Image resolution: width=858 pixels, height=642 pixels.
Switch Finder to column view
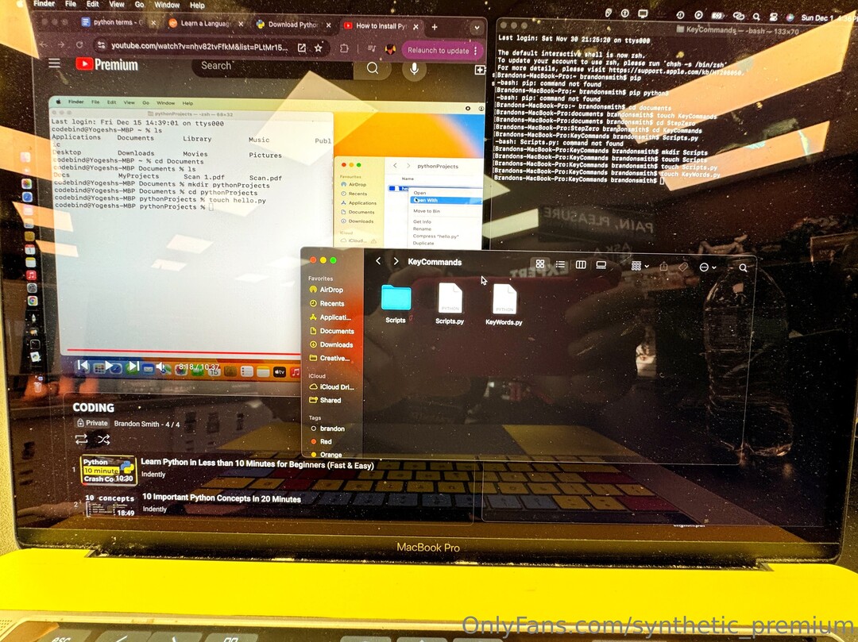581,265
